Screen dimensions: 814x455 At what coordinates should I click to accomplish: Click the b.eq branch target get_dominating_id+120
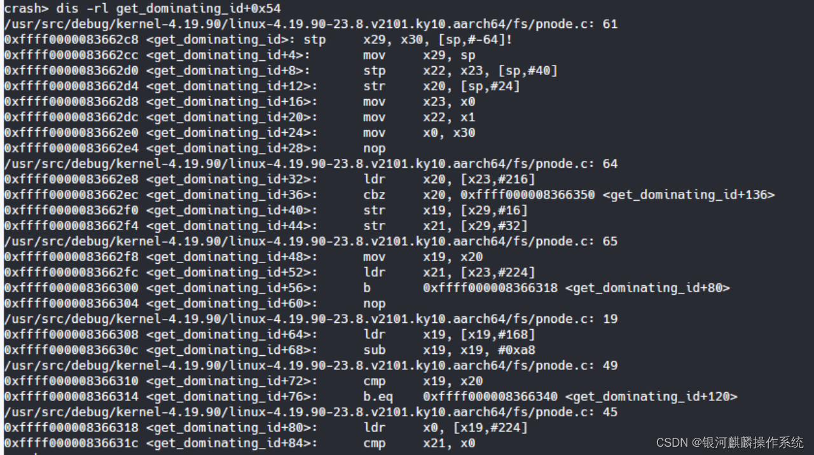651,397
